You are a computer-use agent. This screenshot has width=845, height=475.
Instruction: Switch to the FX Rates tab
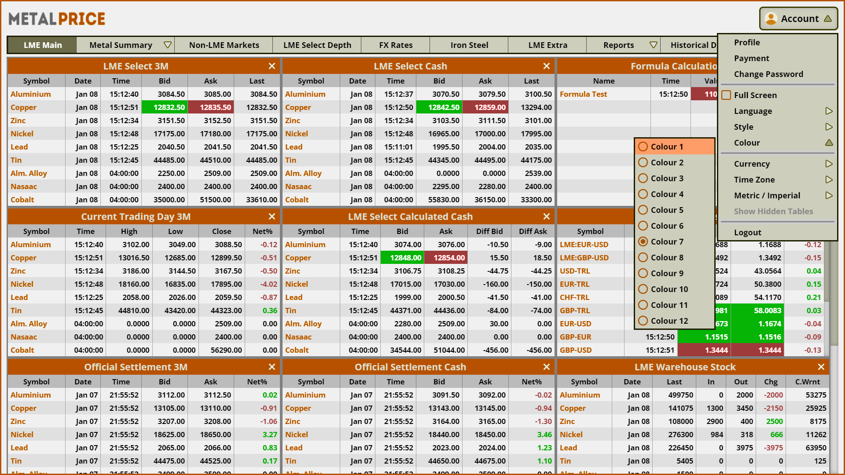point(396,45)
